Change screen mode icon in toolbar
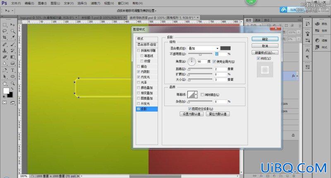 coord(13,102)
